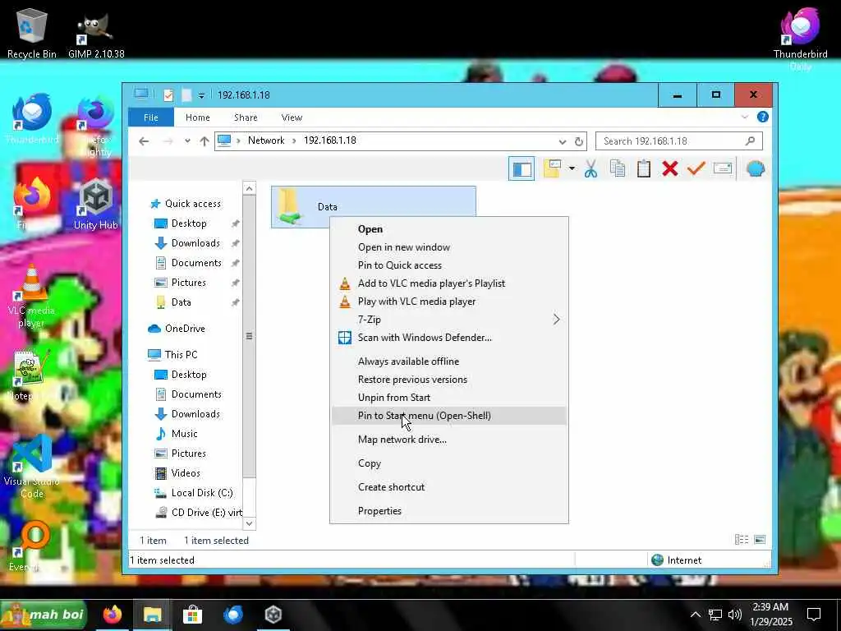Expand the 7-Zip submenu
The image size is (841, 631).
tap(449, 320)
